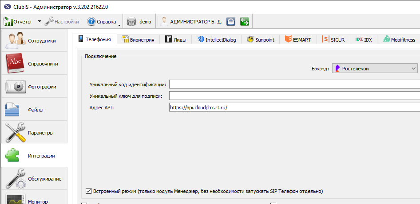Screen dimensions: 420x204
Task: Switch to the Биометрия tab
Action: (x=138, y=40)
